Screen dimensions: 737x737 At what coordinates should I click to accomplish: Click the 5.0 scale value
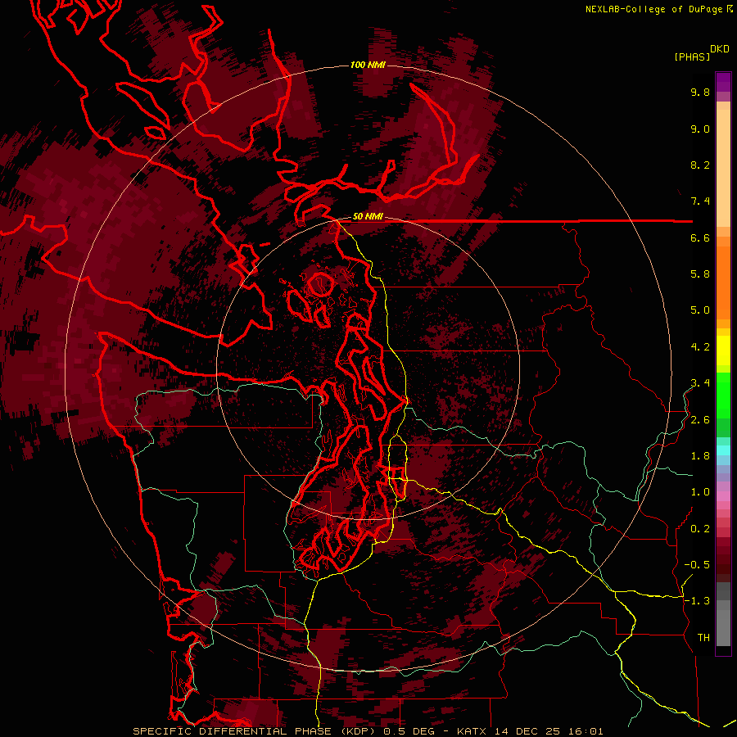tap(700, 310)
